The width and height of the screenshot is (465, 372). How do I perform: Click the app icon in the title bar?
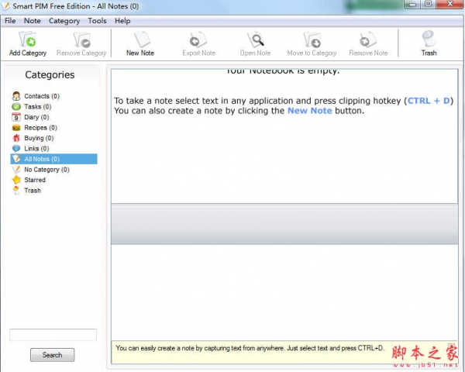6,6
